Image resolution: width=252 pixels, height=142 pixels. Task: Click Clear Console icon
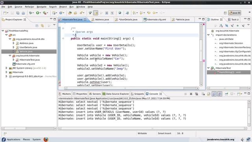point(203,94)
